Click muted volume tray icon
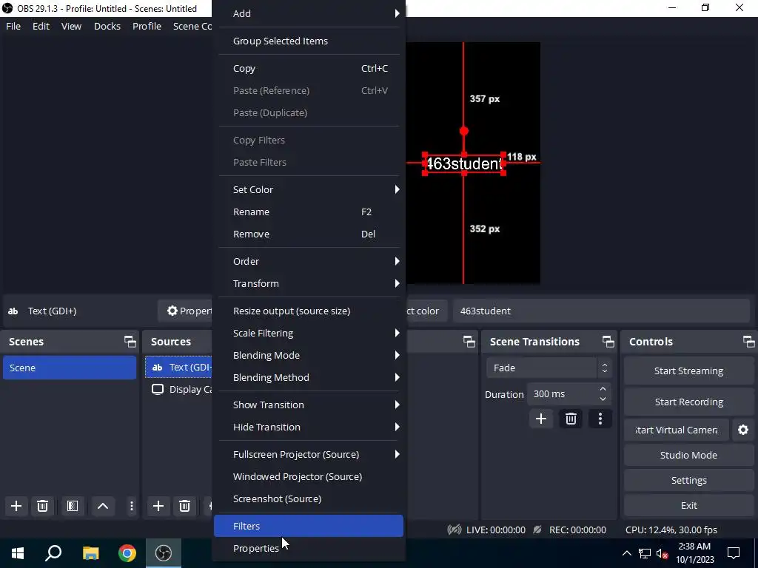This screenshot has height=568, width=758. tap(663, 553)
